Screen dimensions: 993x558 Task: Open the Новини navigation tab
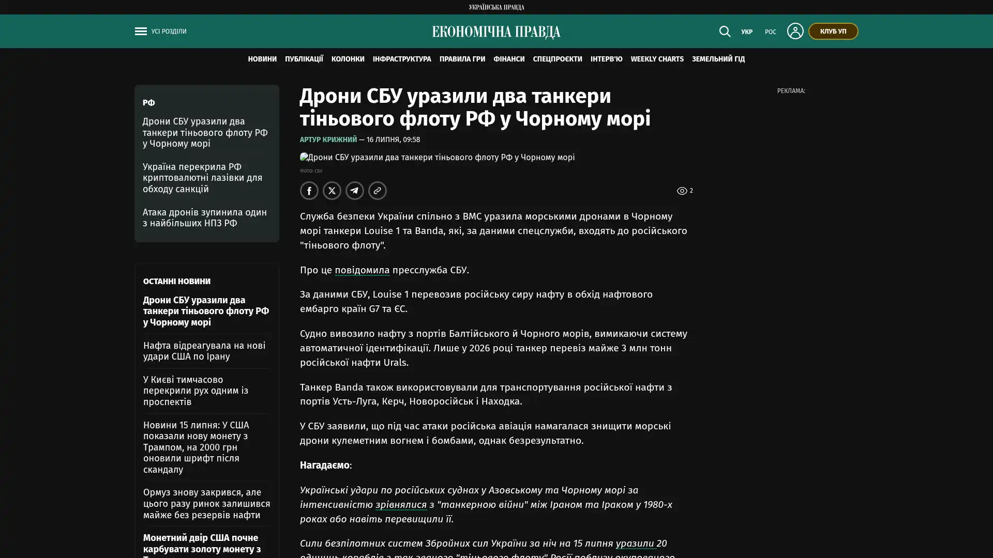click(x=262, y=59)
